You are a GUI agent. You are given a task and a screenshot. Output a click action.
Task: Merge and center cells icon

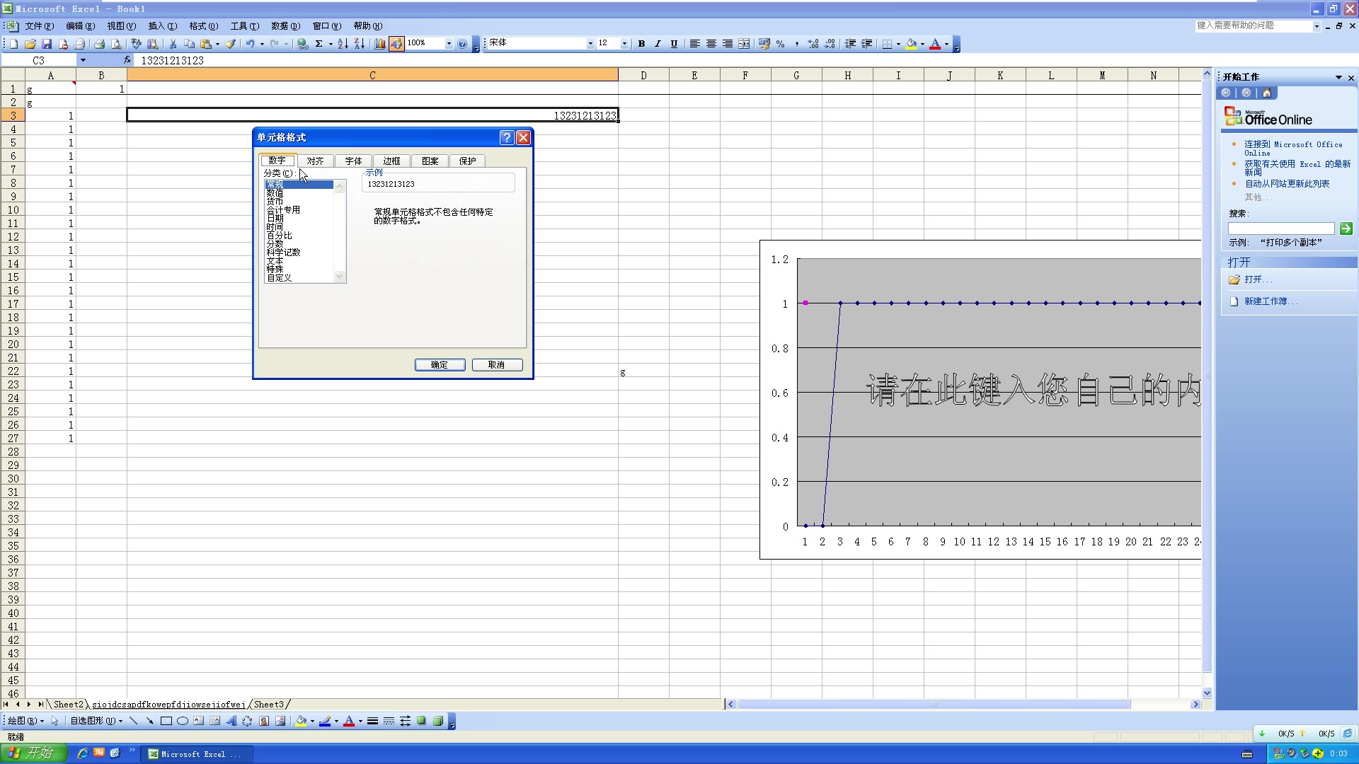click(744, 44)
